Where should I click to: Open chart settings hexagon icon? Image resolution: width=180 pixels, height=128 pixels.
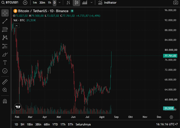click(171, 117)
